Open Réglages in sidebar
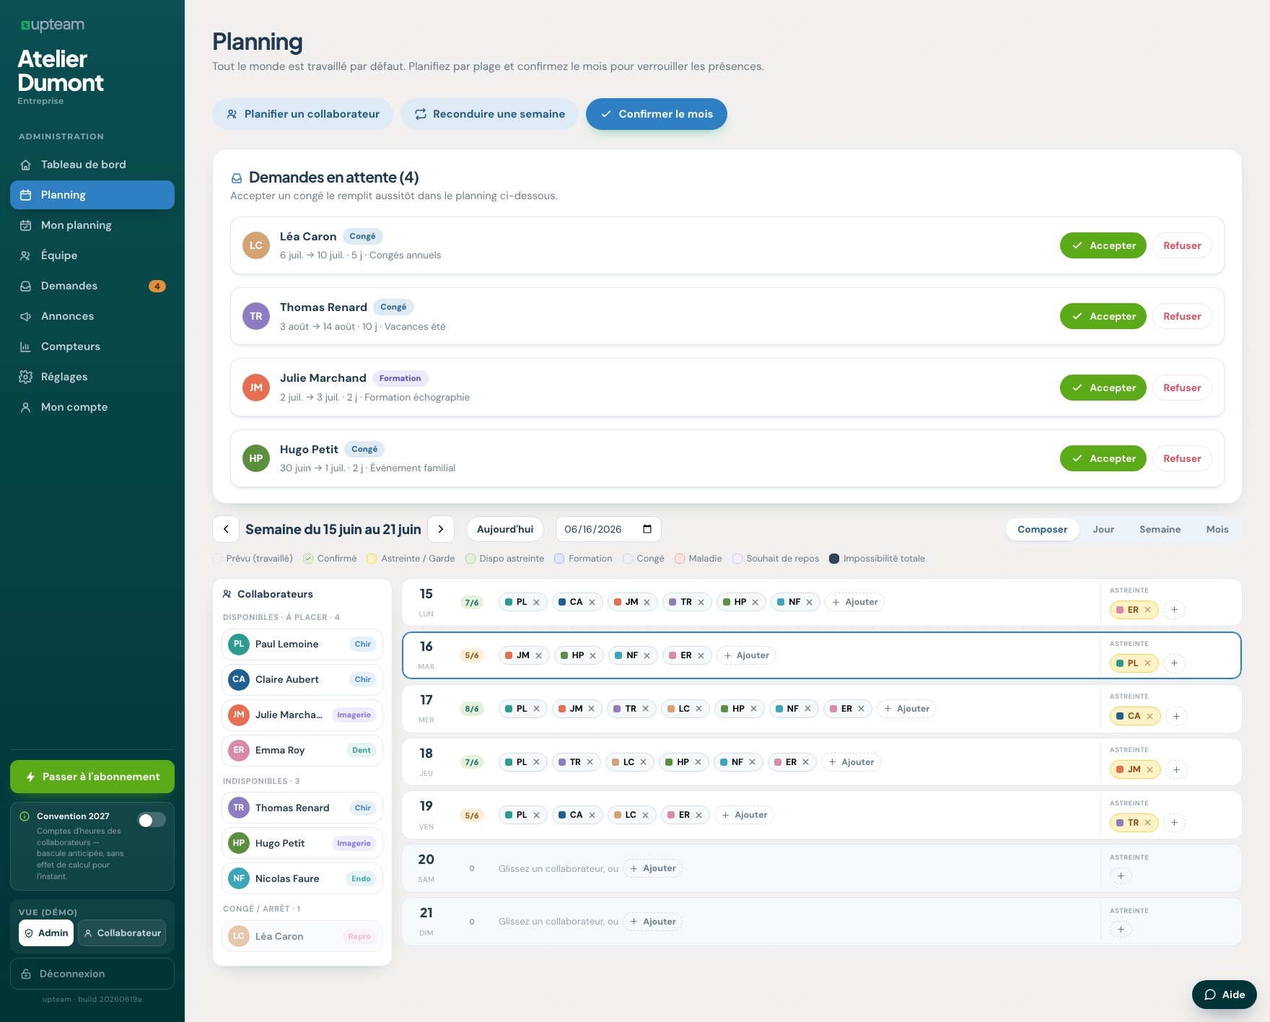This screenshot has height=1022, width=1270. (x=92, y=377)
